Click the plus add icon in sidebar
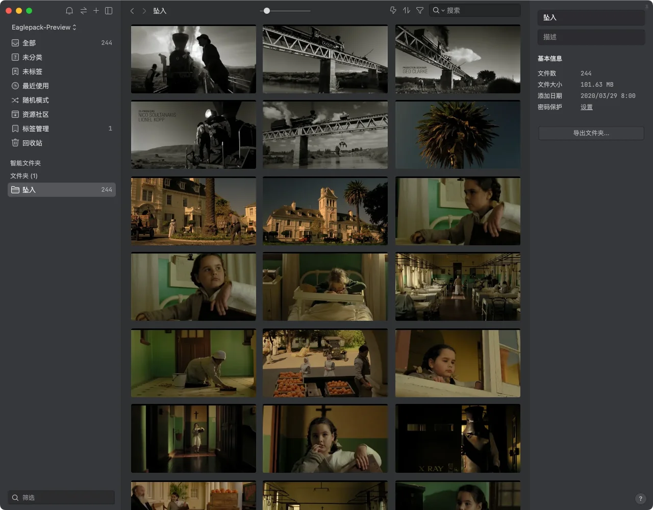Image resolution: width=653 pixels, height=510 pixels. point(96,11)
